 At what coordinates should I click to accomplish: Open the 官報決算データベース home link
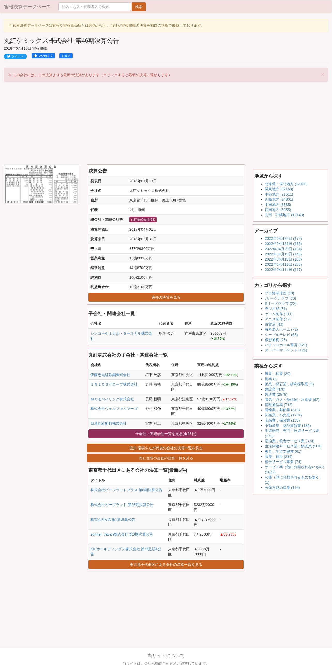[x=27, y=7]
